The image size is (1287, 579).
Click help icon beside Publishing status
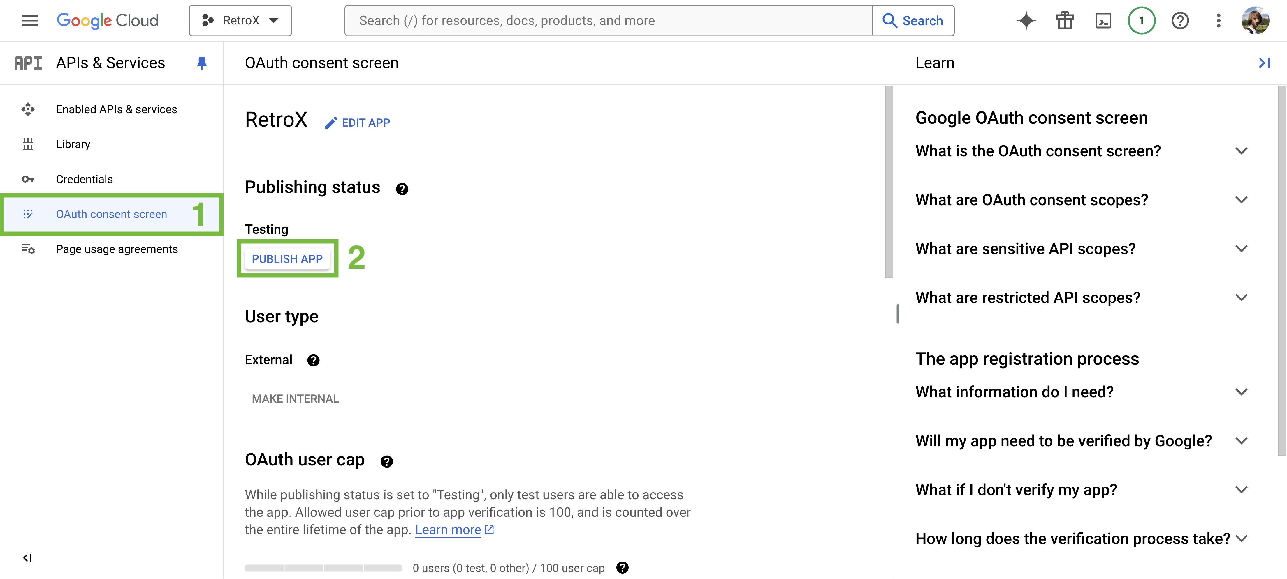pos(402,189)
